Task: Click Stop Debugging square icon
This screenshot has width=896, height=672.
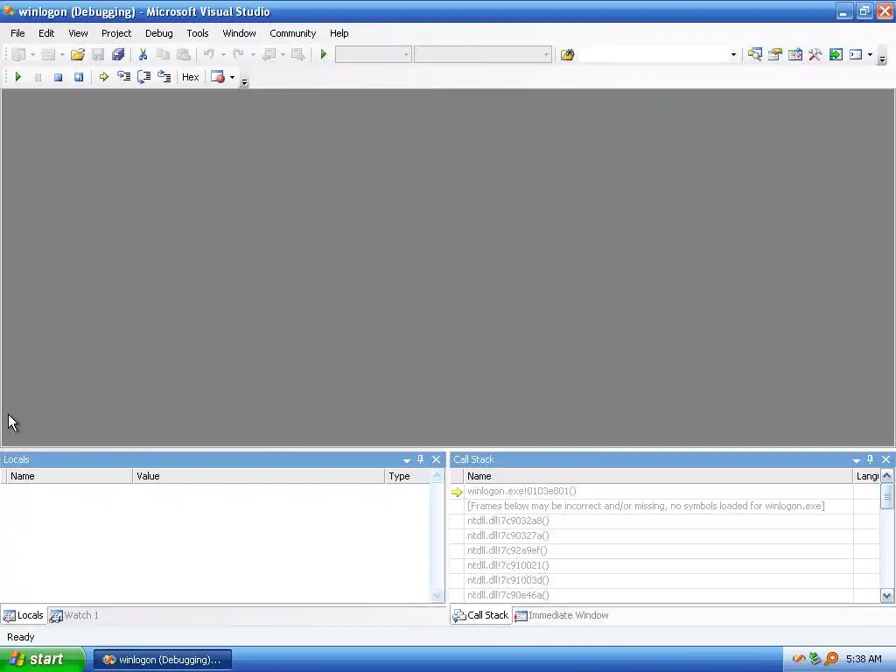Action: point(59,77)
